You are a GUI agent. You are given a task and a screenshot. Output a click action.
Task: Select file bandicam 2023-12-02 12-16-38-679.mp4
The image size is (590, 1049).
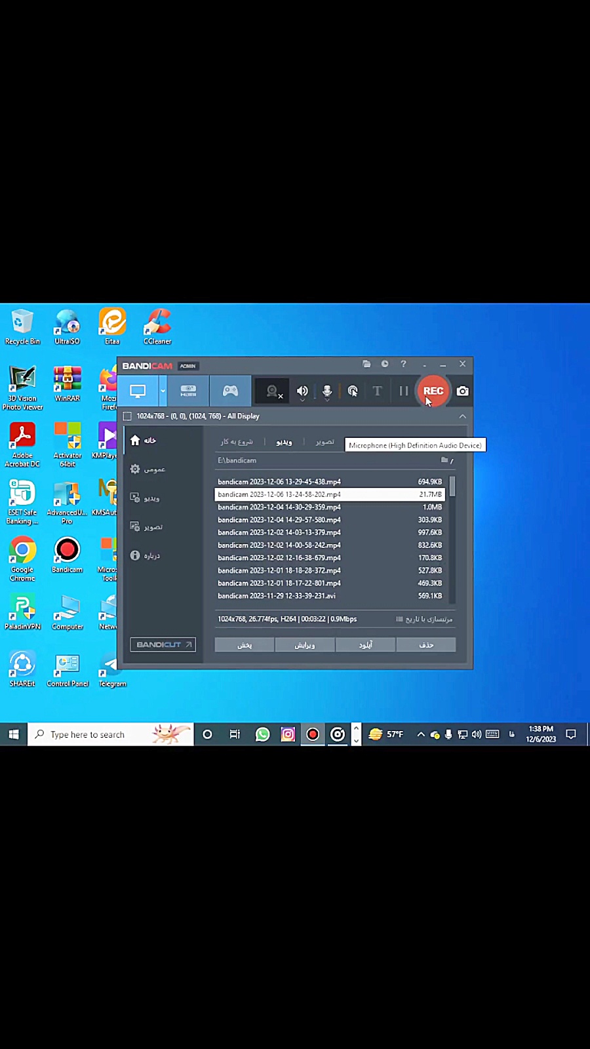pos(330,558)
